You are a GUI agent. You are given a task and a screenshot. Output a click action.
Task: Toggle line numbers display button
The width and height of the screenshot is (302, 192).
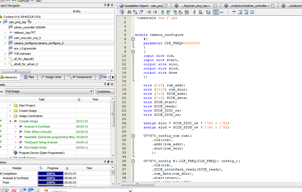216,12
